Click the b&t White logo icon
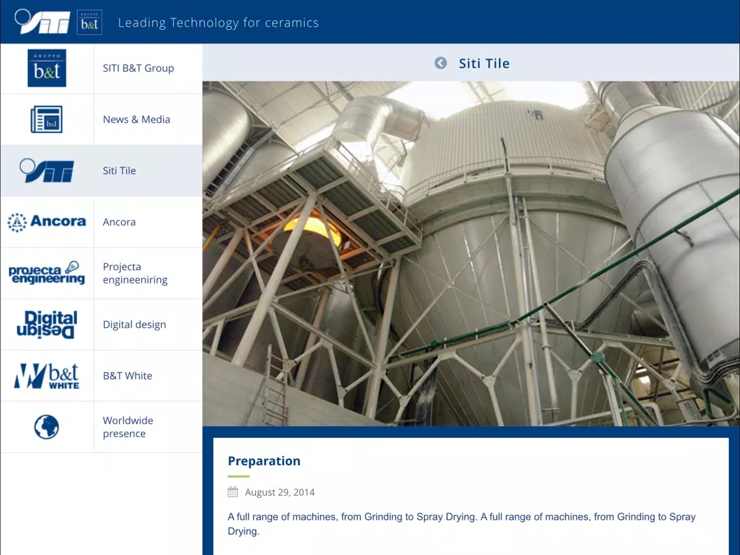The image size is (740, 555). [x=47, y=376]
